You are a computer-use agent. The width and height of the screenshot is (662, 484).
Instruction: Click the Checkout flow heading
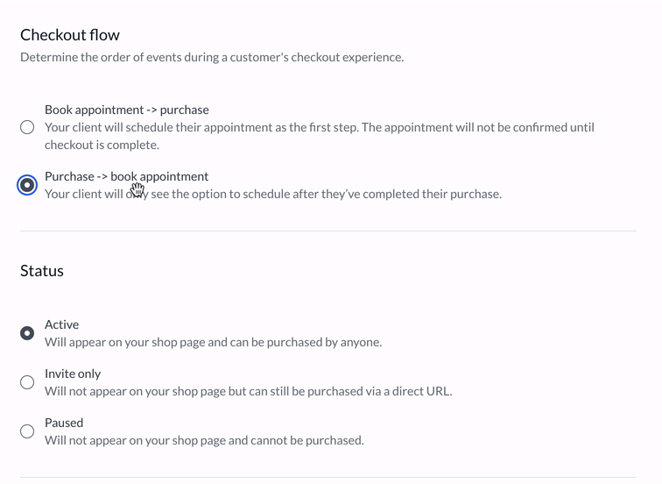coord(70,35)
